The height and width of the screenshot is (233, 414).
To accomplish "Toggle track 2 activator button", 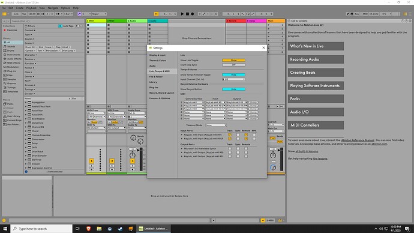I will (112, 161).
